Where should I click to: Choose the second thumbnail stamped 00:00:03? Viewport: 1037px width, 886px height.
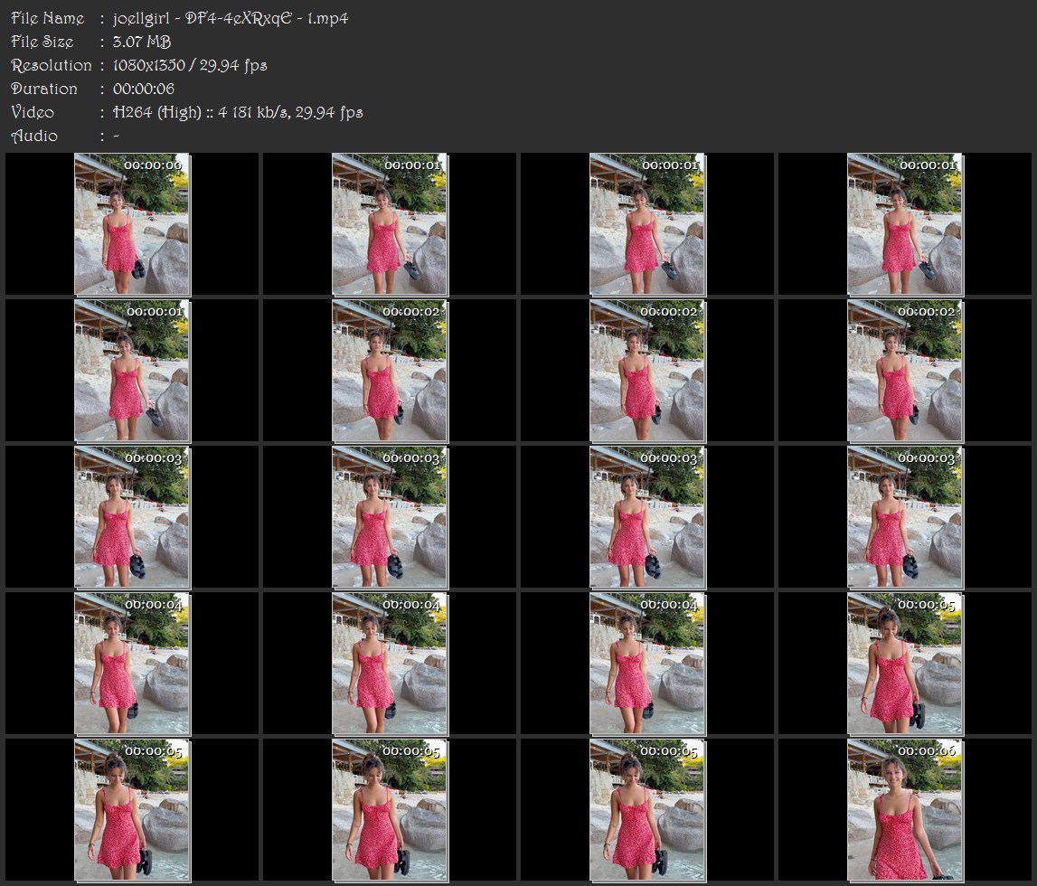click(390, 518)
